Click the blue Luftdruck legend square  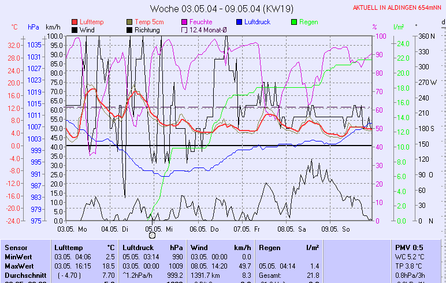[x=239, y=21]
